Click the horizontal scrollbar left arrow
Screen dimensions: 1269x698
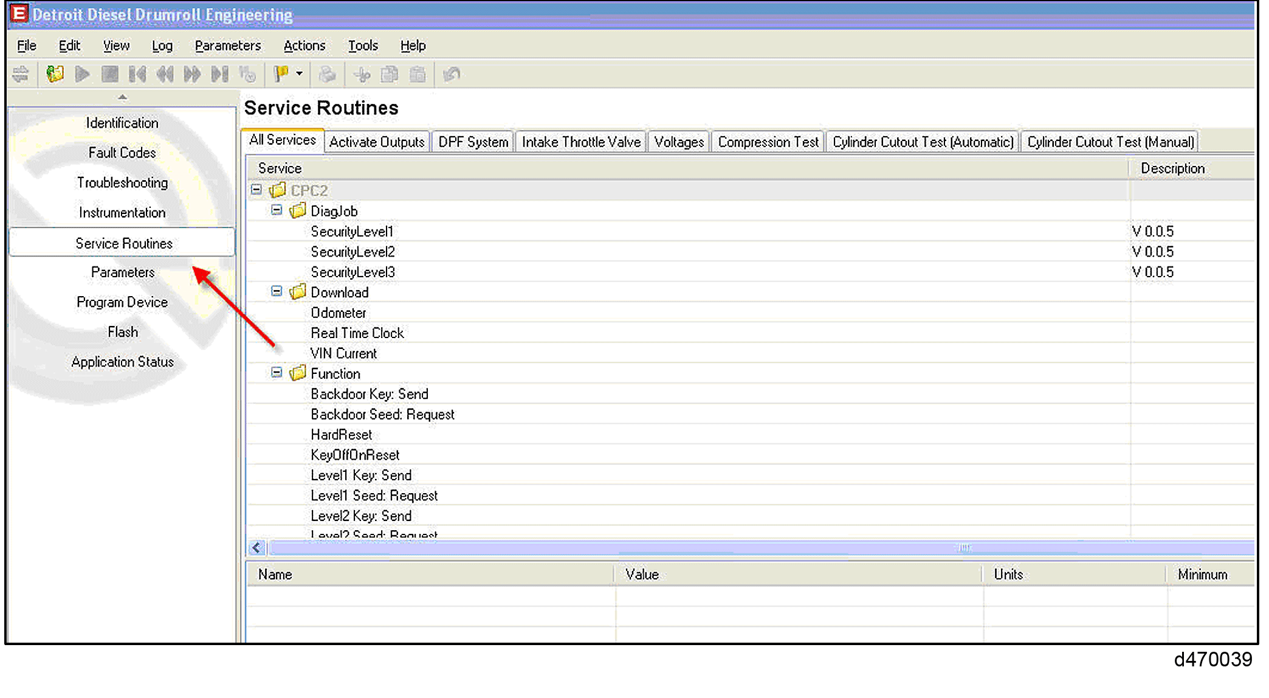pyautogui.click(x=256, y=548)
